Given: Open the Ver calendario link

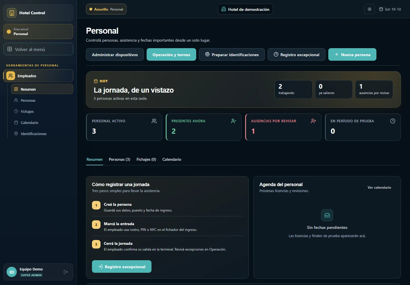Looking at the screenshot, I should coord(379,187).
